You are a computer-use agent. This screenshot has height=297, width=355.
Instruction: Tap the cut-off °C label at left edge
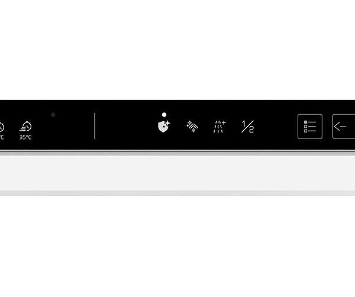click(2, 137)
